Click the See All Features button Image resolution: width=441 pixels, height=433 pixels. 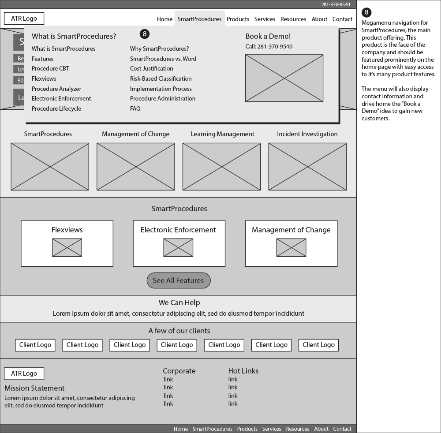(x=178, y=280)
